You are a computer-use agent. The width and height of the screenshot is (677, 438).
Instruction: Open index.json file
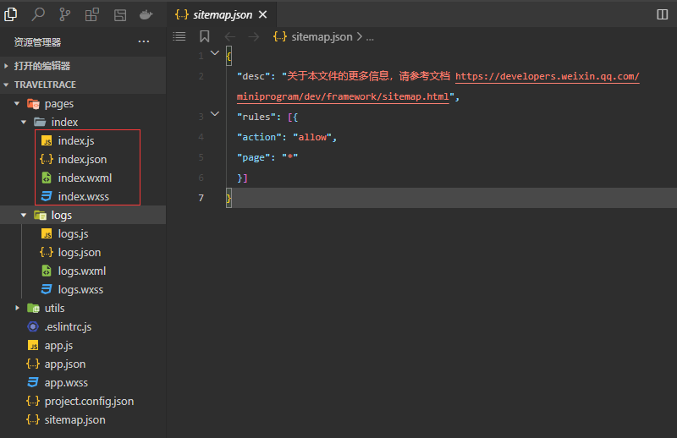pyautogui.click(x=82, y=159)
